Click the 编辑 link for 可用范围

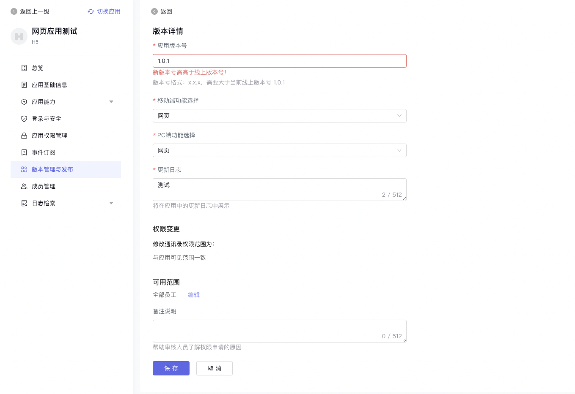tap(194, 295)
